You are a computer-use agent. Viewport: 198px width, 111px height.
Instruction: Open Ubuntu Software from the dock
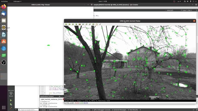click(4, 41)
